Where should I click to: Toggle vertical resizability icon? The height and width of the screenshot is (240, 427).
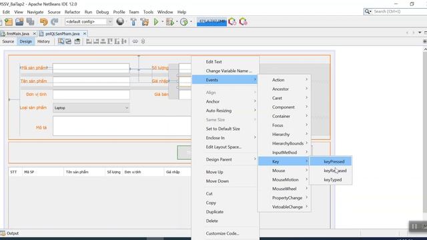pos(143,41)
